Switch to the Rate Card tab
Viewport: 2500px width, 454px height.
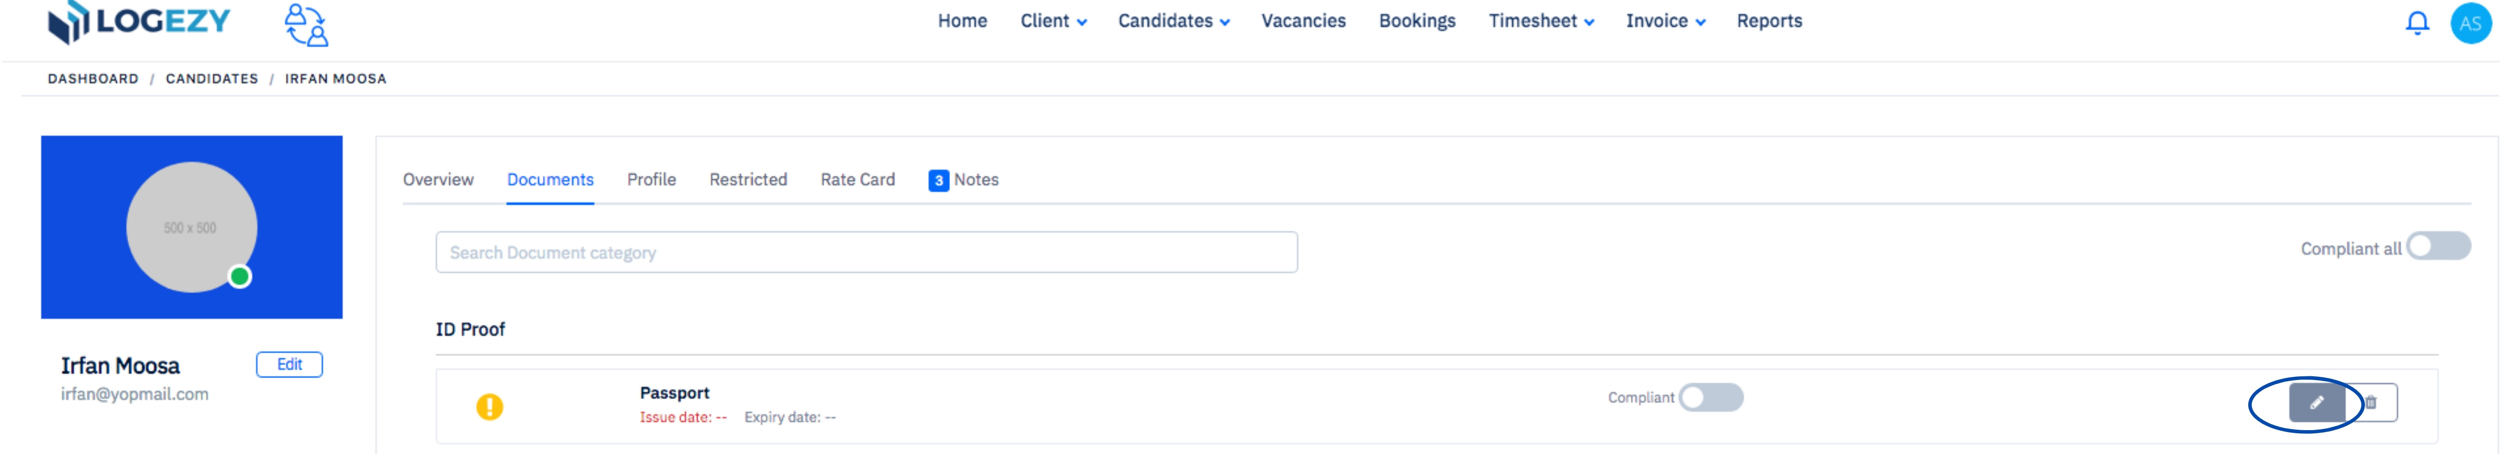click(857, 180)
